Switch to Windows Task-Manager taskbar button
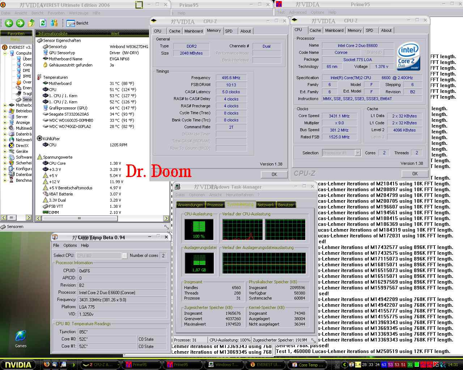The image size is (463, 370). 224,365
